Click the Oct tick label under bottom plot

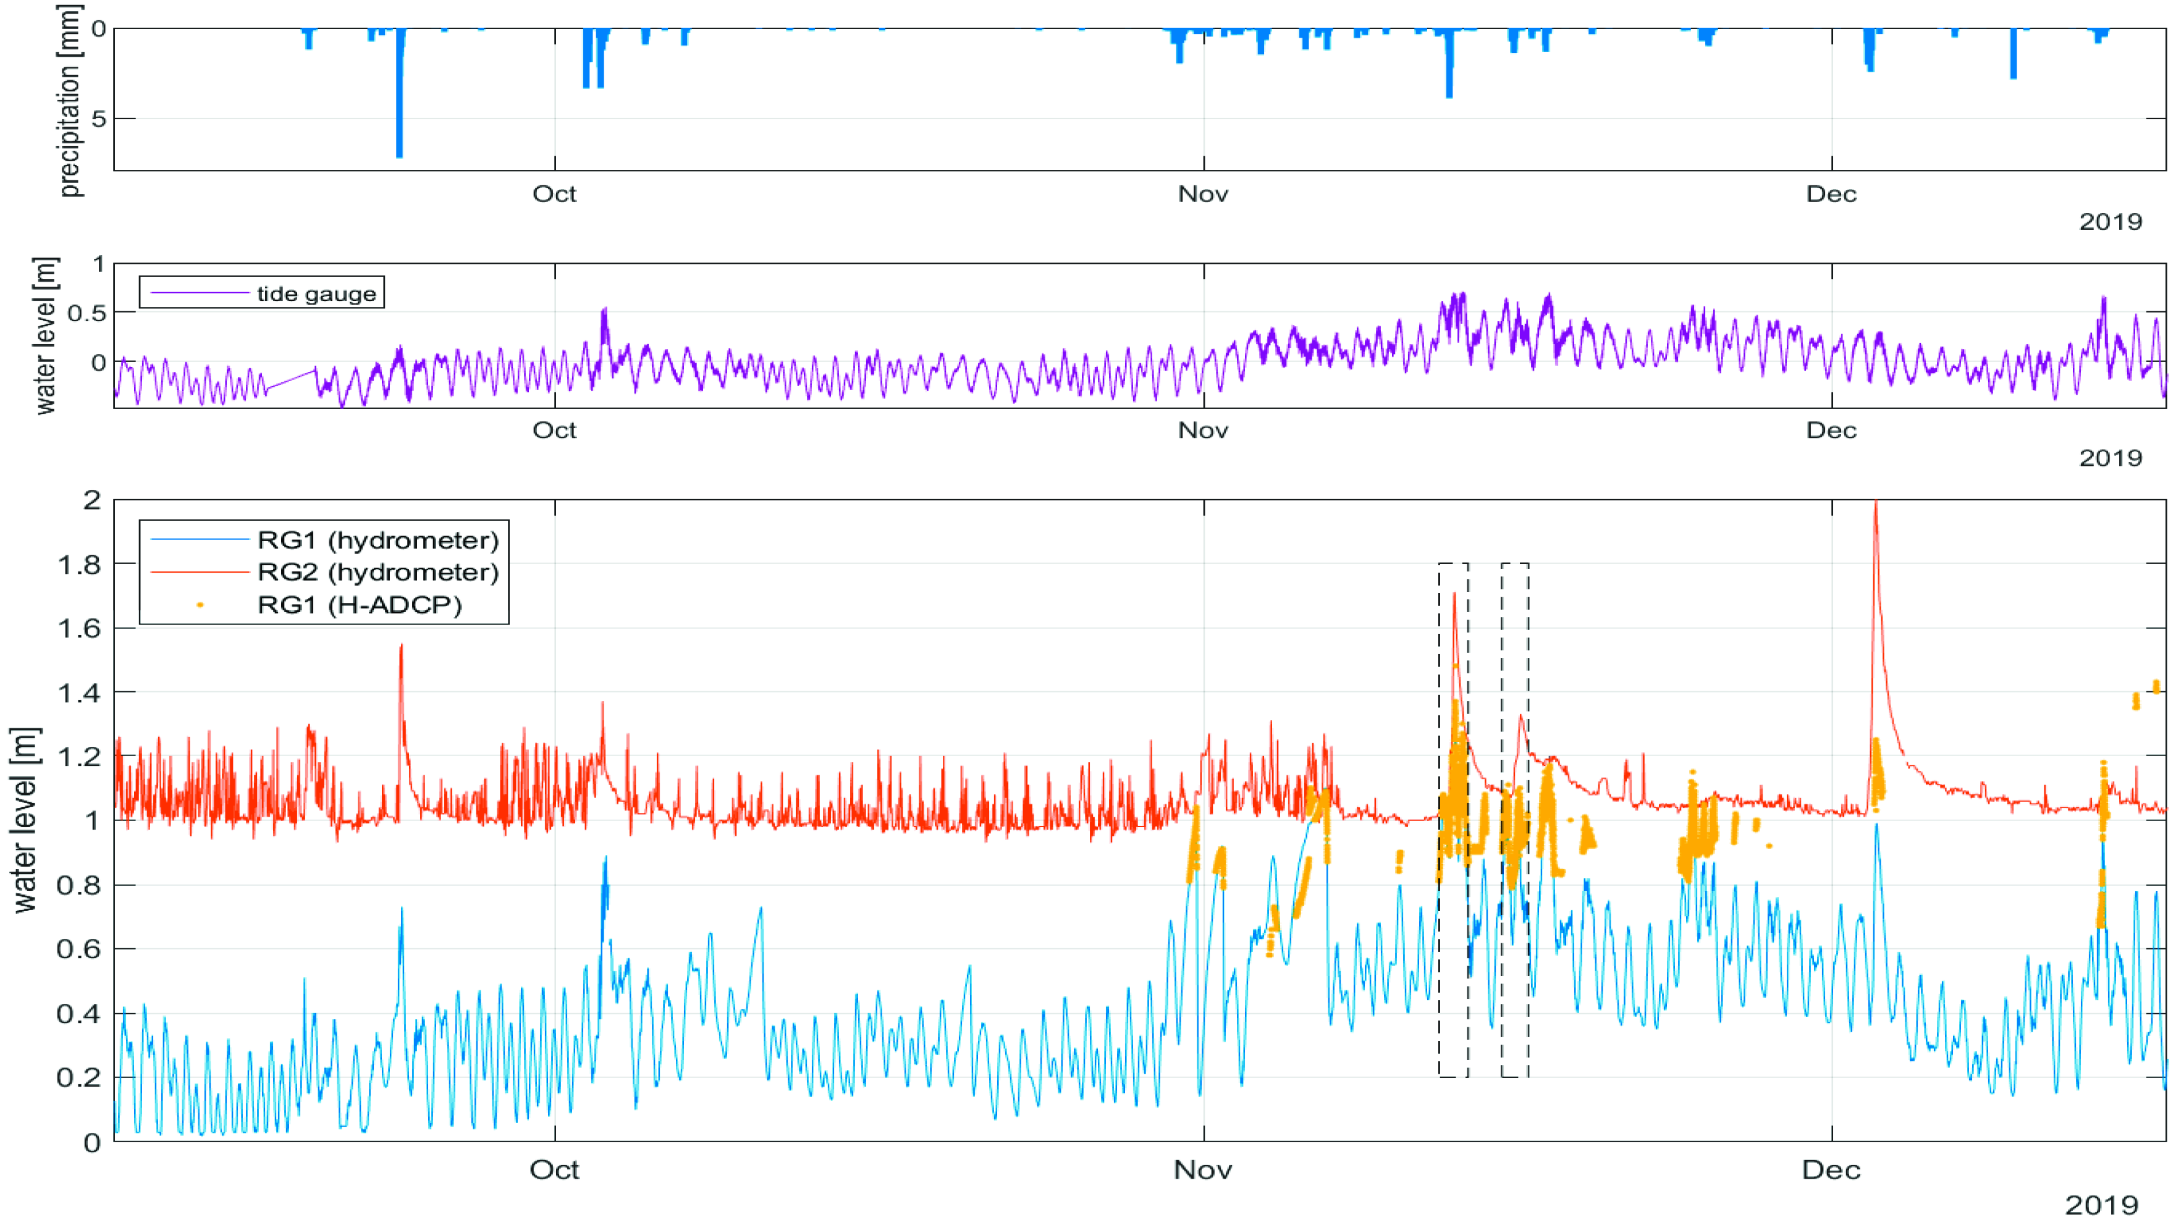click(x=554, y=1170)
